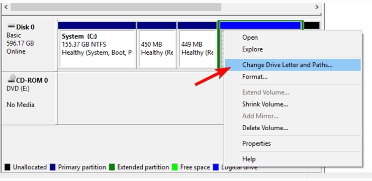The width and height of the screenshot is (372, 181).
Task: Click the Online status under Disk 0
Action: tap(16, 51)
